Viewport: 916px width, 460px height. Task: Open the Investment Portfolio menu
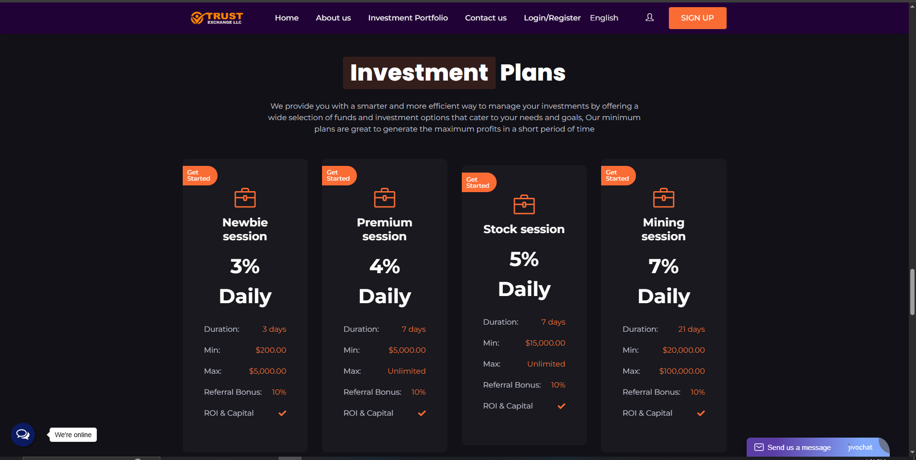point(408,18)
